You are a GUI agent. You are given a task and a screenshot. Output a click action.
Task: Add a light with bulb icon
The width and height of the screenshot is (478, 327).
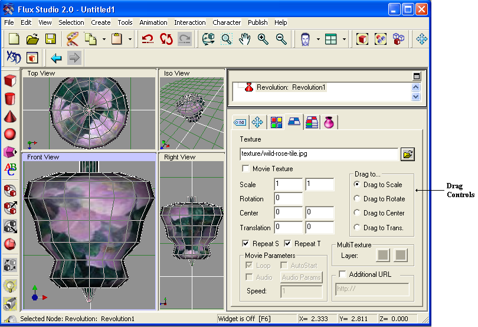[x=10, y=286]
